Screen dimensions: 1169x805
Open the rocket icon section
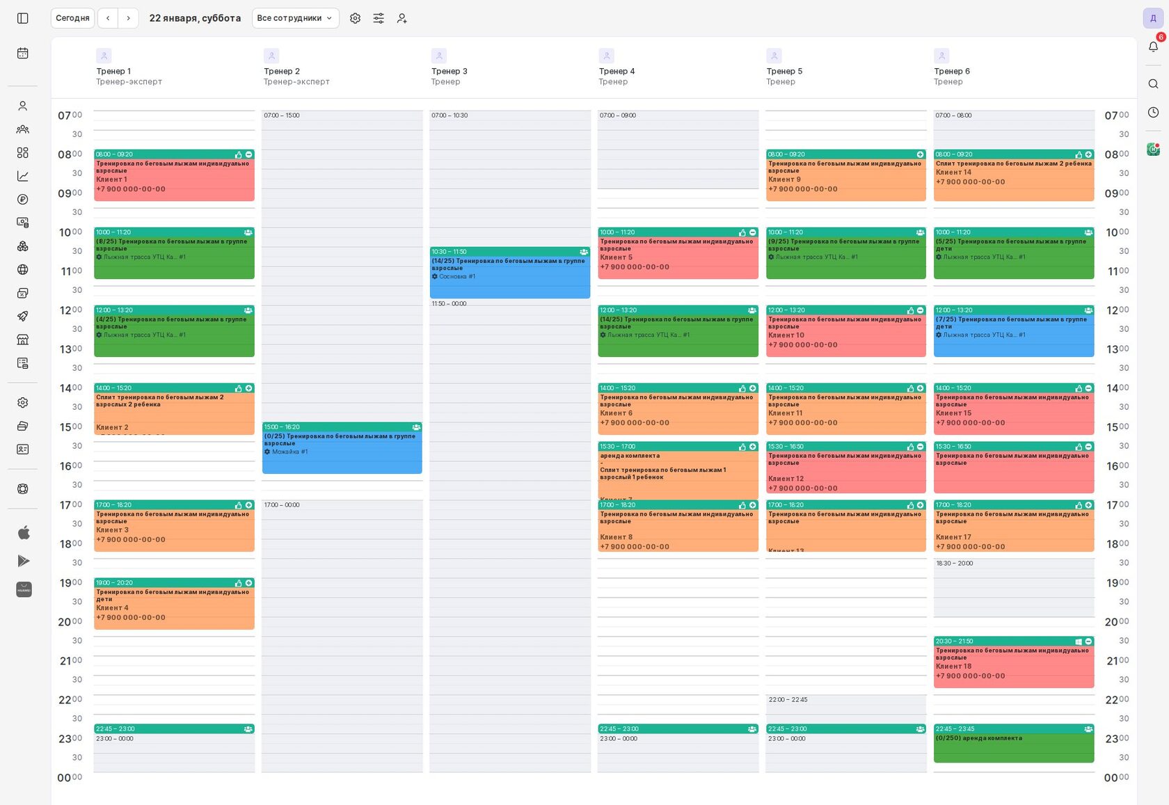[x=23, y=317]
